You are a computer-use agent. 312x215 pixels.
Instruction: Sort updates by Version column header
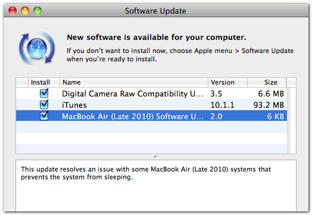(x=227, y=82)
